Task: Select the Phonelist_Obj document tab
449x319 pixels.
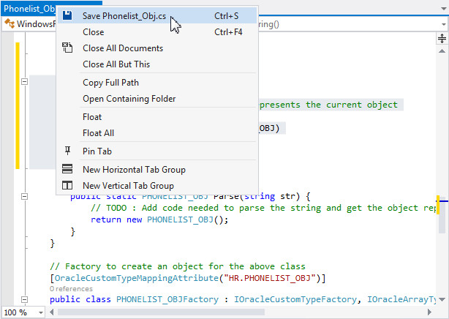Action: pyautogui.click(x=29, y=9)
